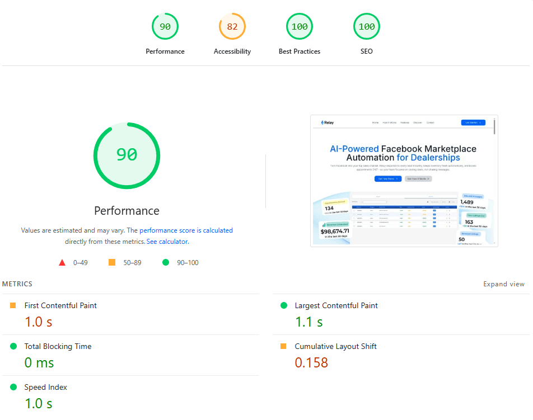Click the METRICS section heading
The width and height of the screenshot is (533, 420).
[x=17, y=284]
